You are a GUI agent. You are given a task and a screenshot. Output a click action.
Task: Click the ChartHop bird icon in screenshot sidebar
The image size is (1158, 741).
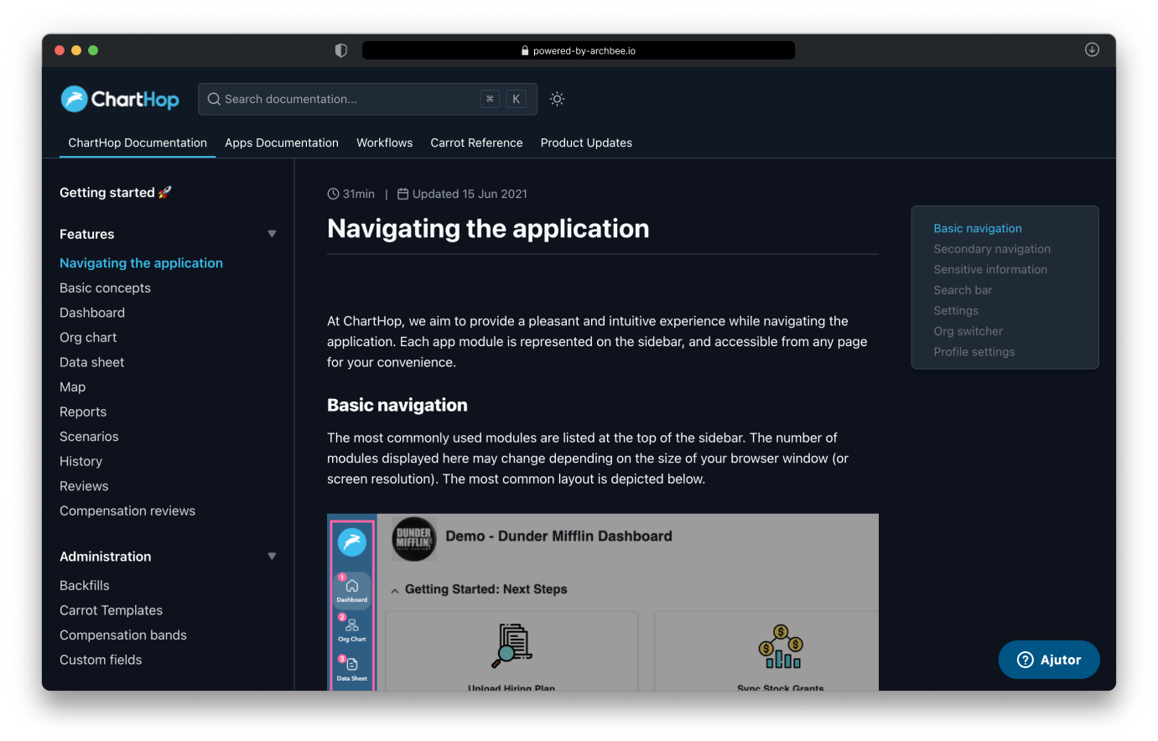(x=352, y=542)
